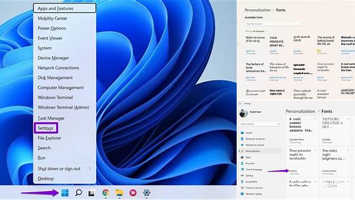Select the System icon in Settings sidebar

tap(242, 133)
